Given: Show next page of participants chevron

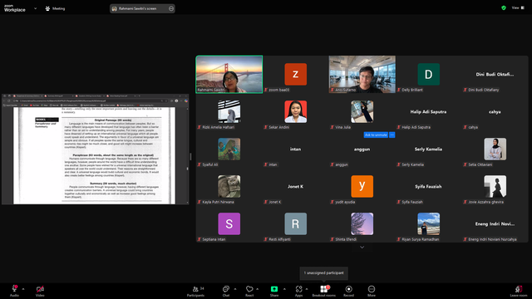Looking at the screenshot, I should point(362,248).
